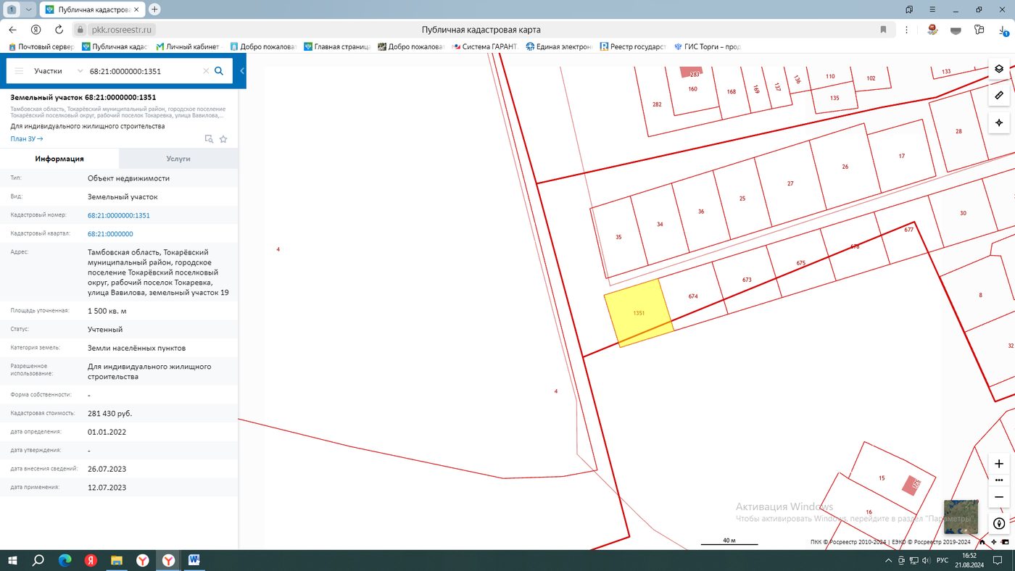Click the yellow highlighted parcel 1351

tap(638, 313)
